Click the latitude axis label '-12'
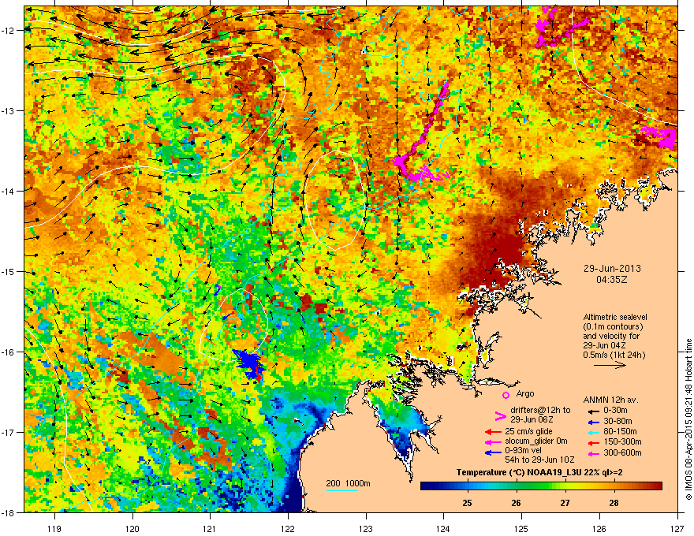This screenshot has height=536, width=694. tap(9, 31)
